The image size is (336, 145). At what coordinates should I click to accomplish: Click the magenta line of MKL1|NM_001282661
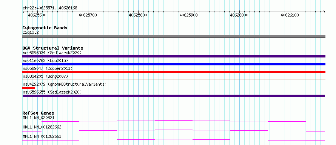point(174,140)
